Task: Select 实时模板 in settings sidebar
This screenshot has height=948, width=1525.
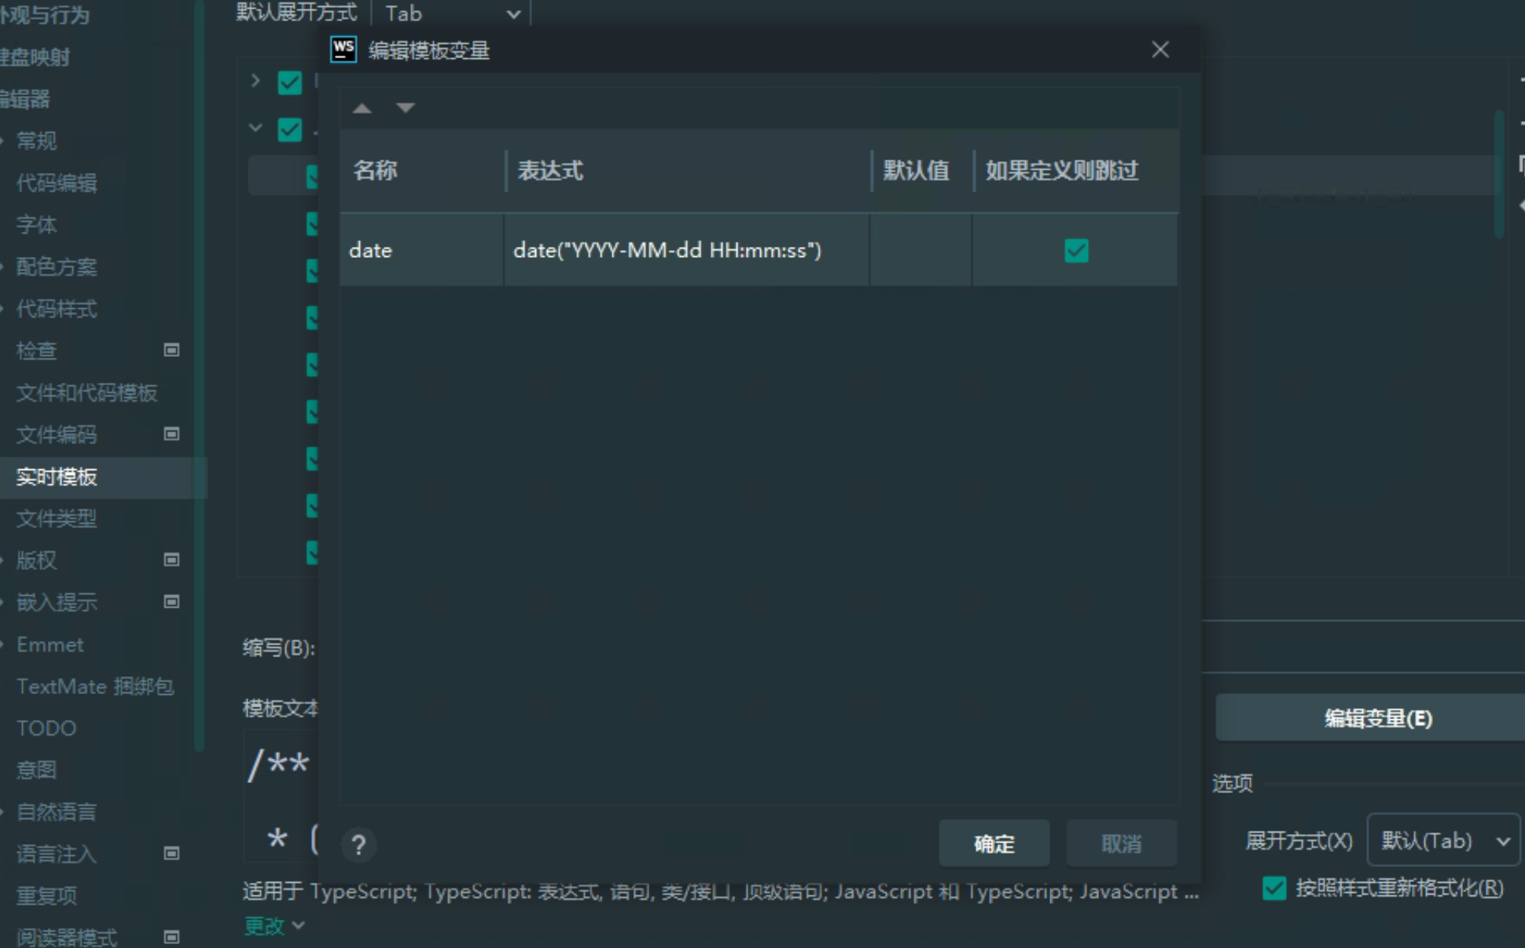Action: [57, 477]
